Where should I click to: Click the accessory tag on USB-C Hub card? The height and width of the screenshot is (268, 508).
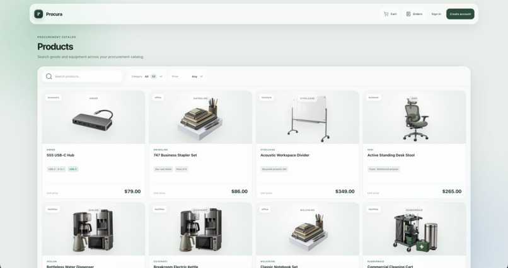click(54, 98)
